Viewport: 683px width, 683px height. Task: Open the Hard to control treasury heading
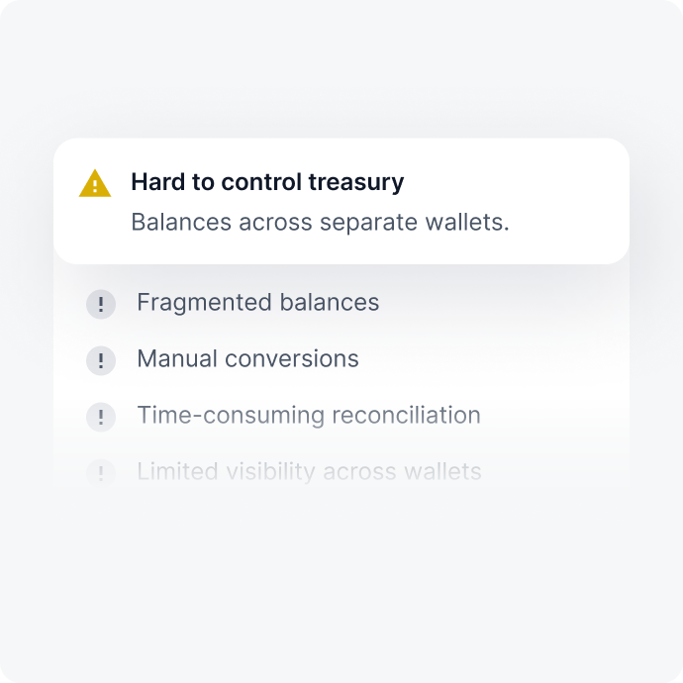[267, 182]
